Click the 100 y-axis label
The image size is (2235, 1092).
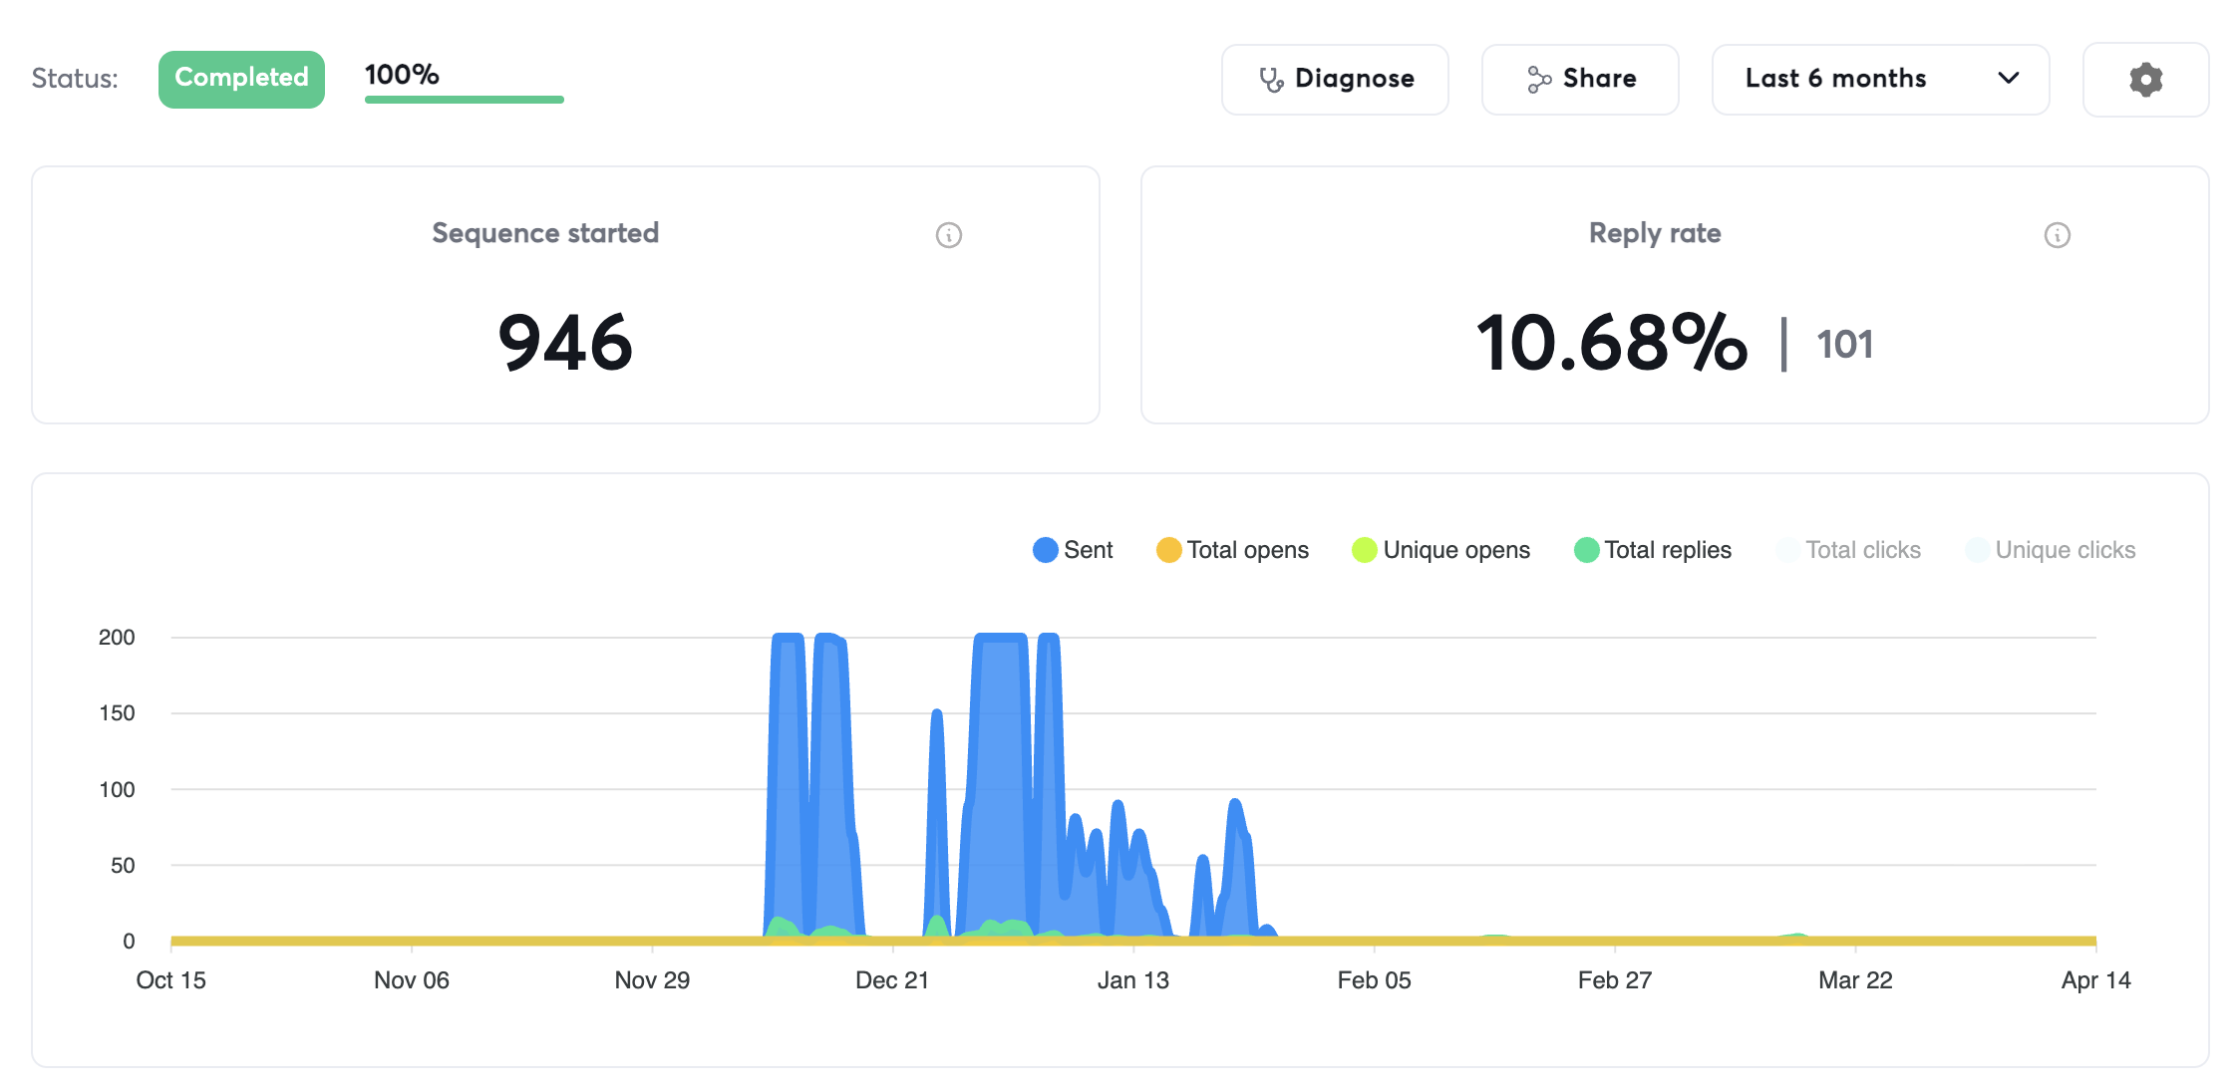pos(117,790)
